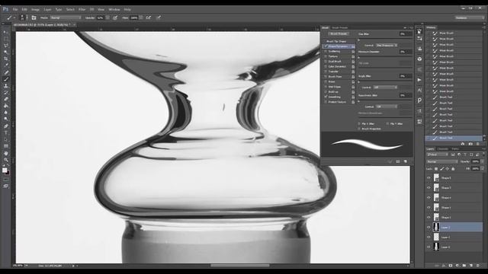Delete current state in History panel
Image resolution: width=488 pixels, height=274 pixels.
[478, 144]
